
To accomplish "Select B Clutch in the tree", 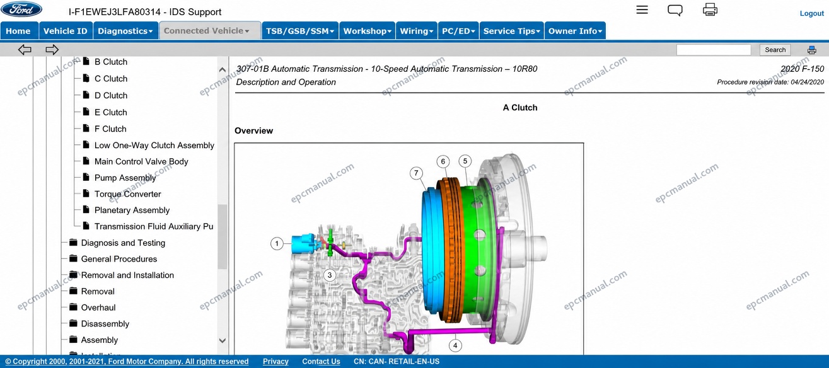I will click(110, 62).
